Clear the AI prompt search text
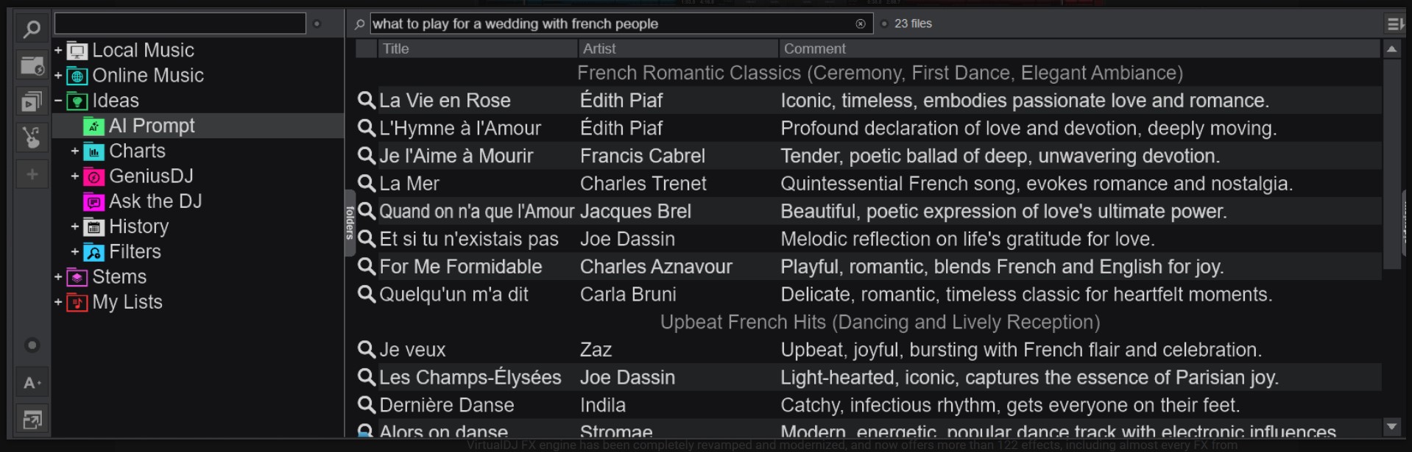 pos(860,24)
